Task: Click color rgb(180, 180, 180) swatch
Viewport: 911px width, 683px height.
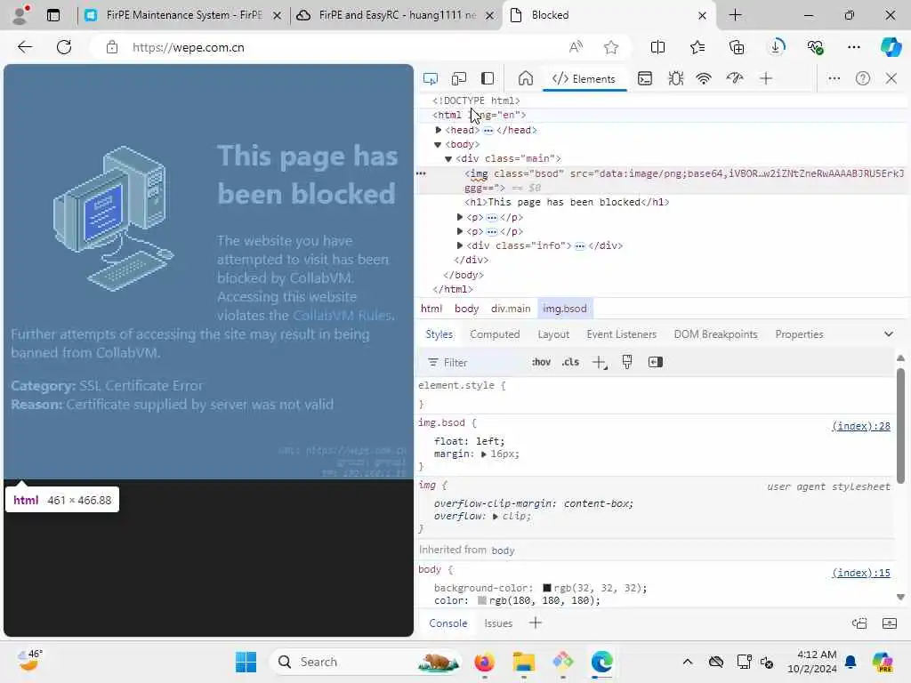Action: [x=481, y=601]
